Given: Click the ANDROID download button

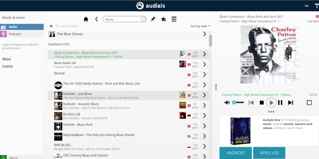Looking at the screenshot, I should 235,153.
